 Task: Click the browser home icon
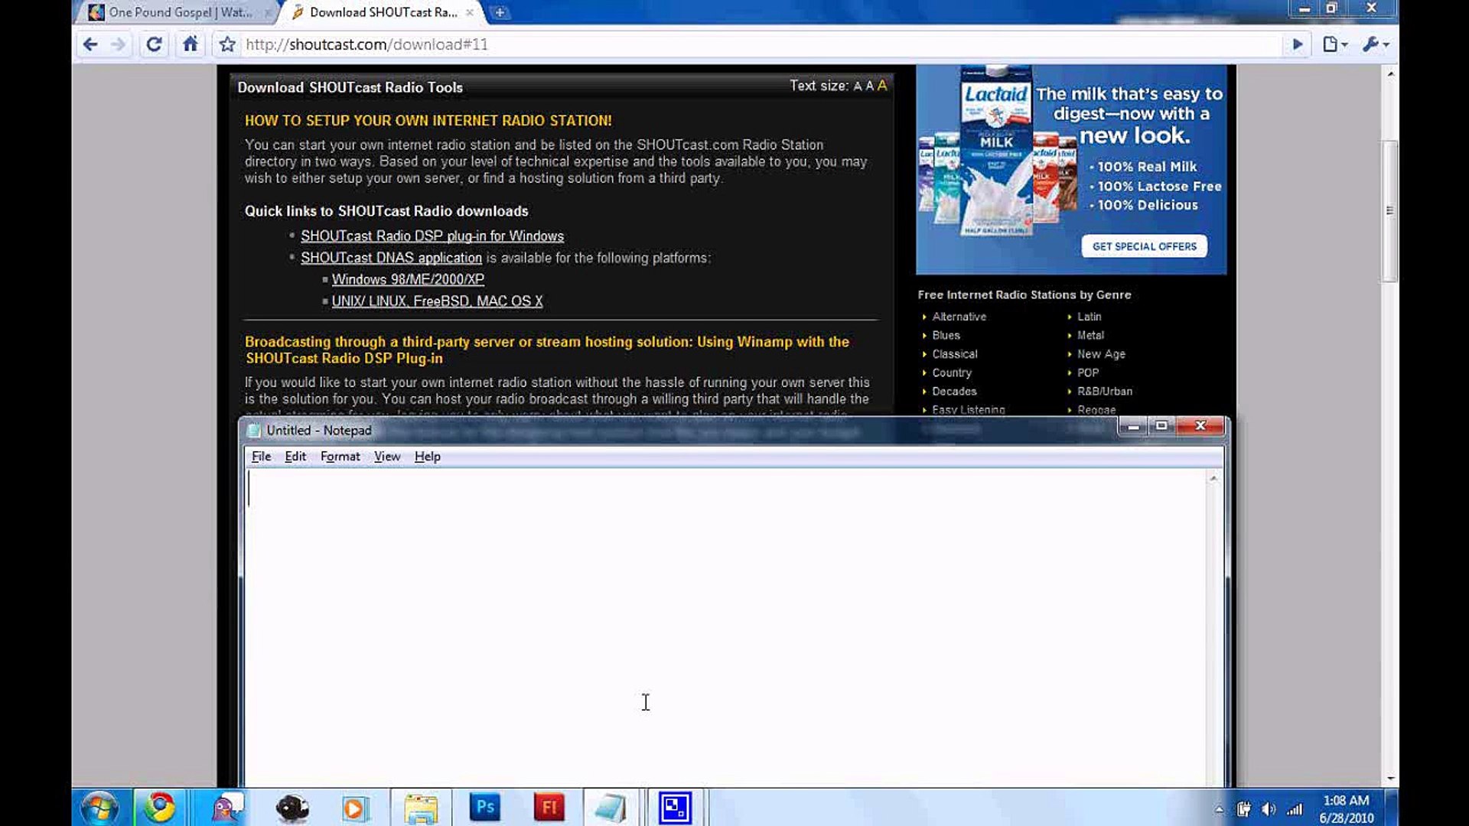(190, 44)
